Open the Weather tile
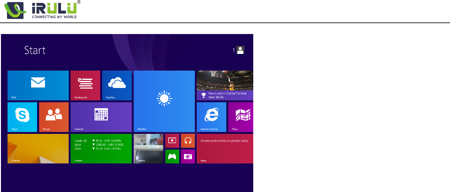 click(x=164, y=101)
